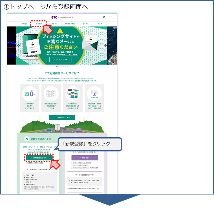The image size is (214, 208).
Task: Click the ETC logo in the header
Action: click(54, 17)
